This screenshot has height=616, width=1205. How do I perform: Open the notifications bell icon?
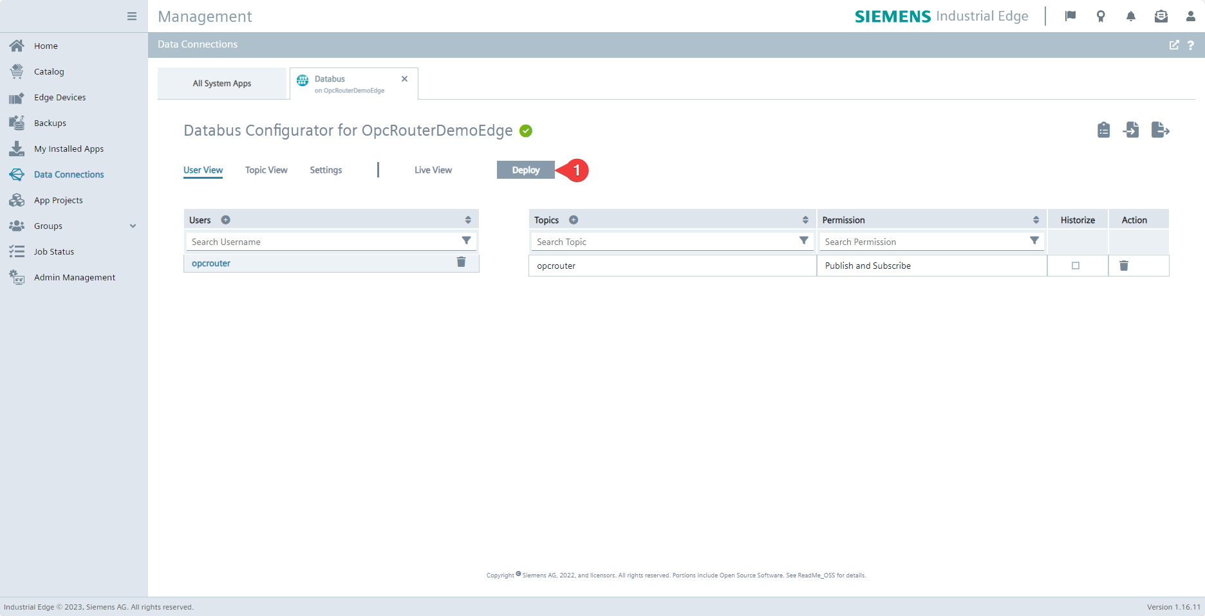click(x=1131, y=16)
